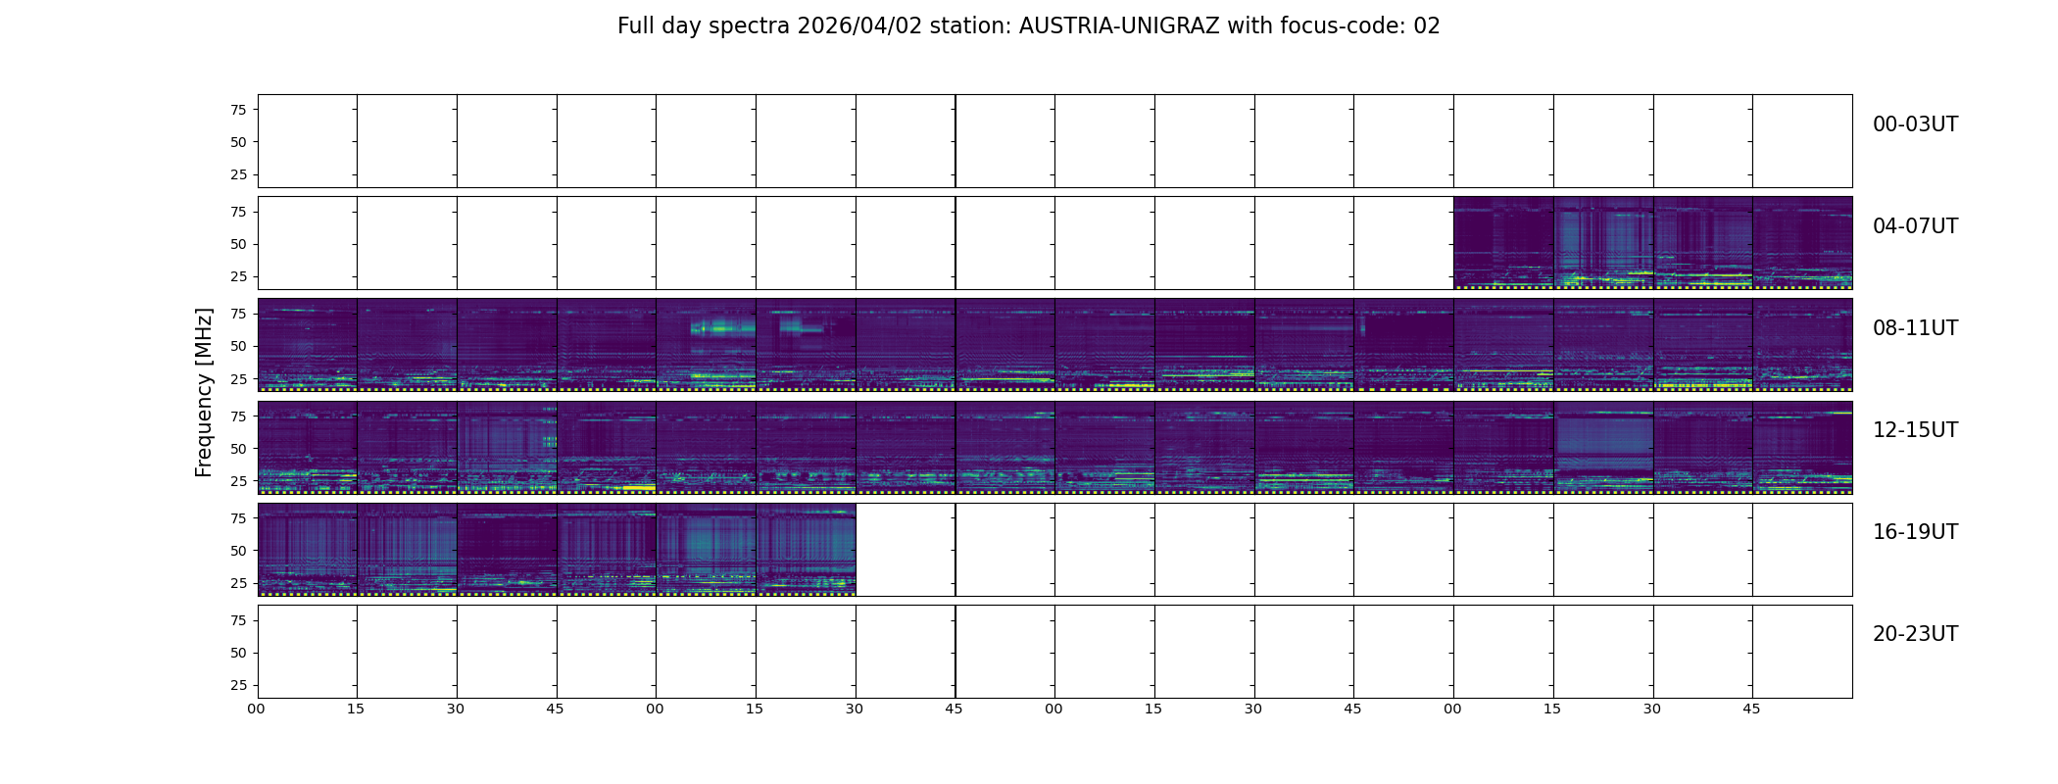Click the first "00" tick on the time axis
The height and width of the screenshot is (784, 2058).
point(257,709)
